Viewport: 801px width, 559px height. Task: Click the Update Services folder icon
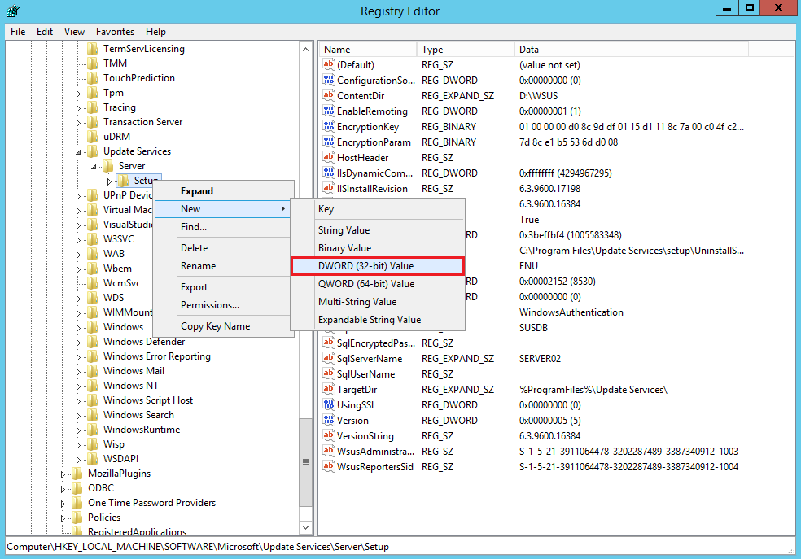(x=93, y=151)
